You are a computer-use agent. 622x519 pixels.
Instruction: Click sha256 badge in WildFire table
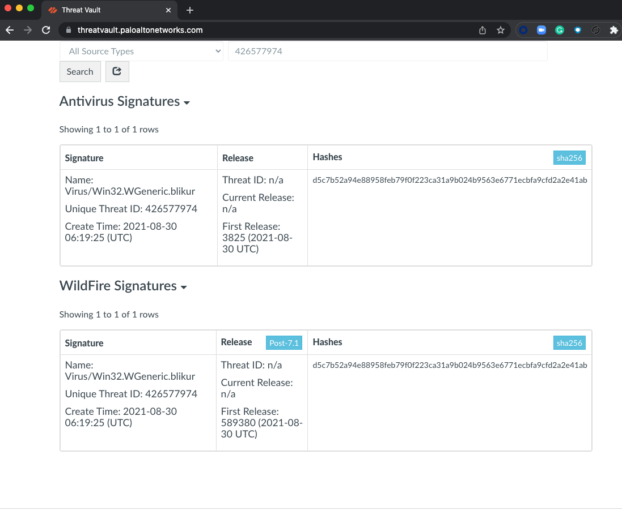569,343
